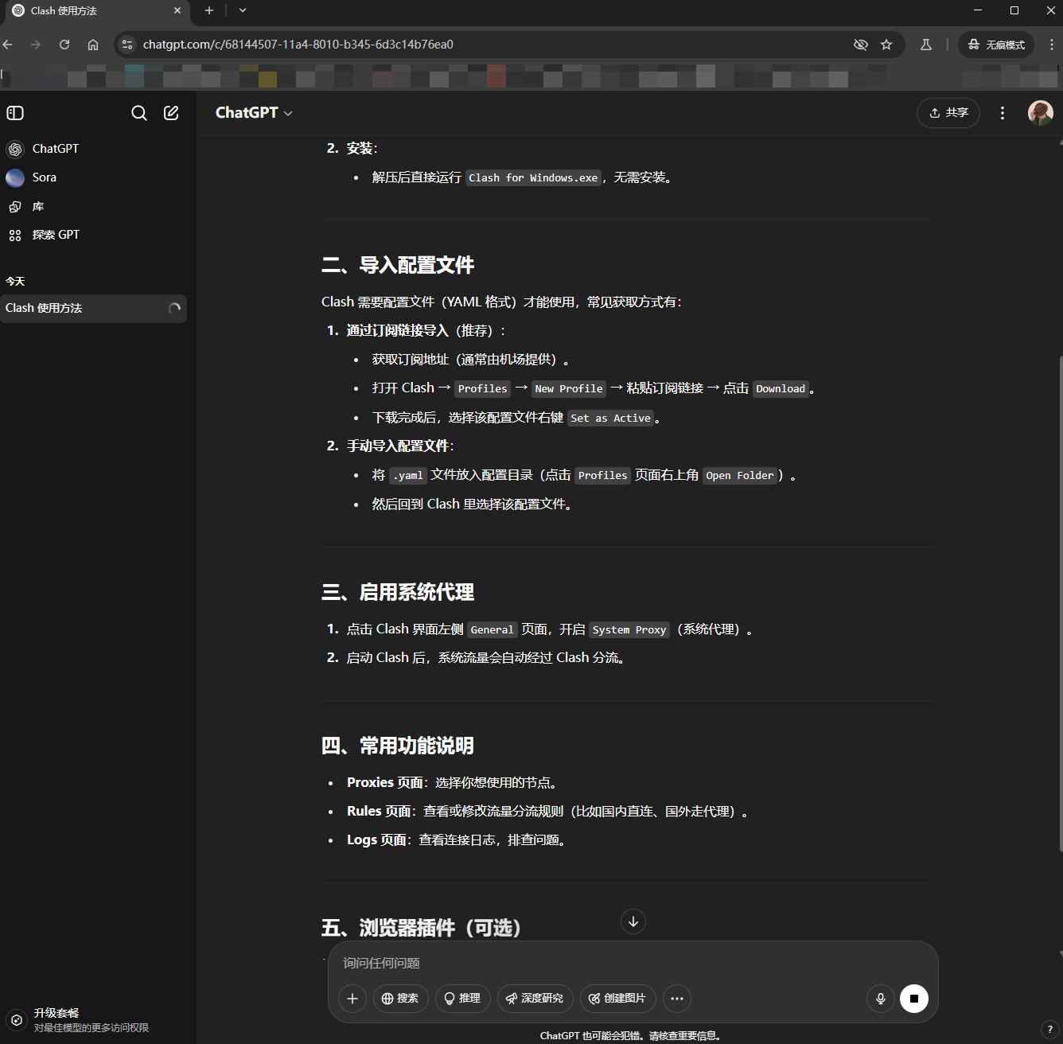Go back with browser back arrow
This screenshot has height=1044, width=1063.
pyautogui.click(x=8, y=45)
